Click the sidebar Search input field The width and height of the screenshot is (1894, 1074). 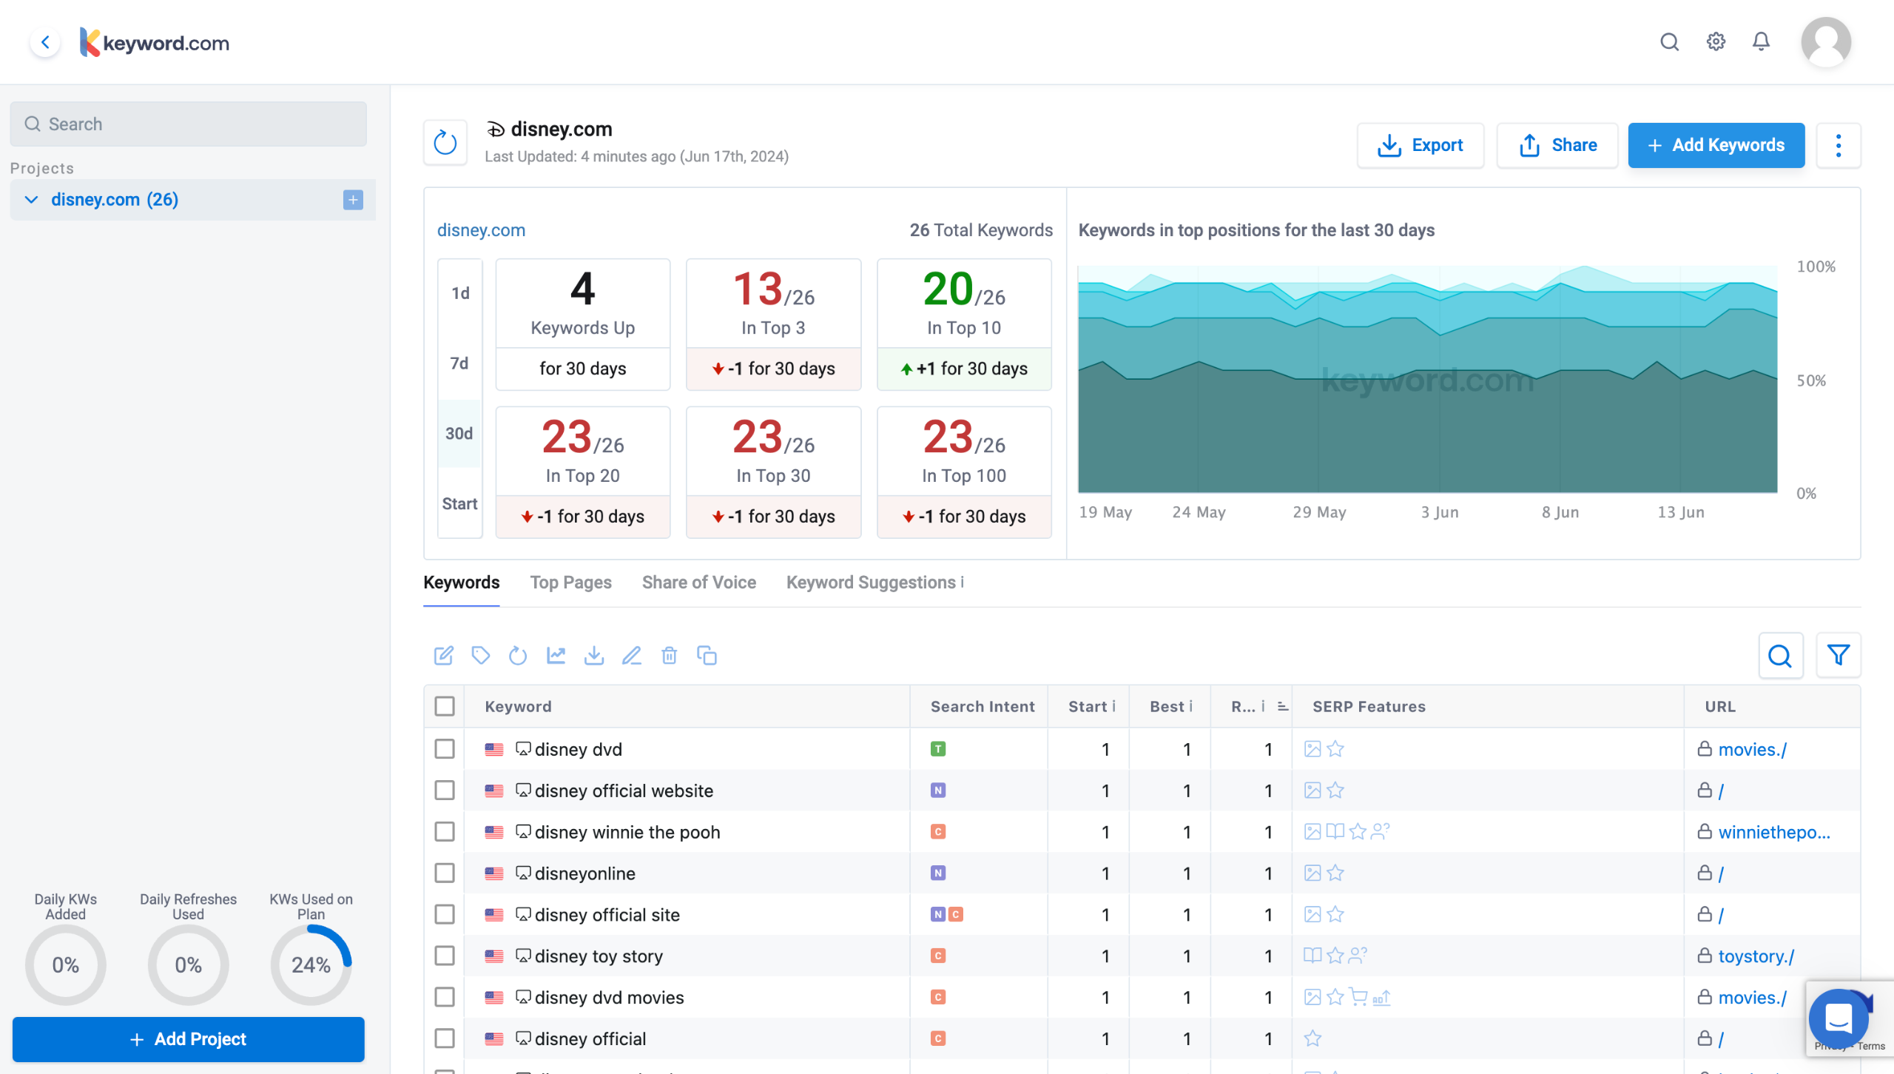coord(189,124)
